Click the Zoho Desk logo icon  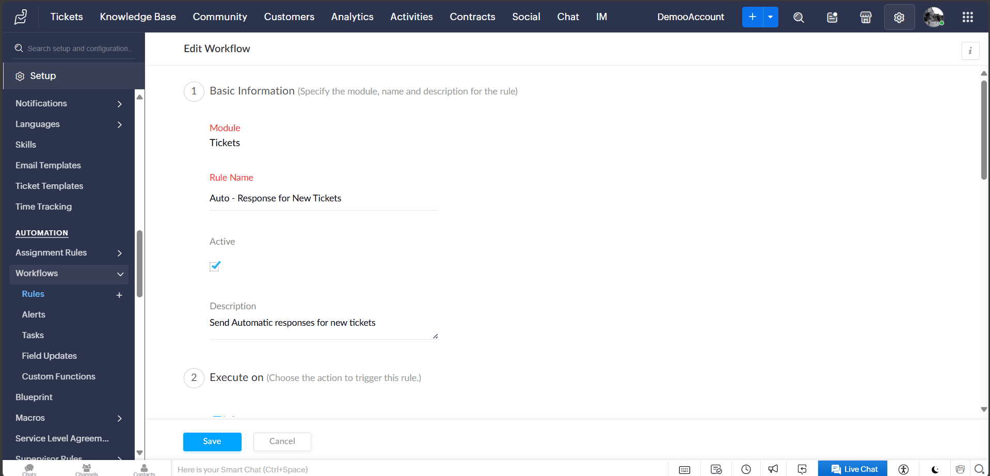pos(21,17)
